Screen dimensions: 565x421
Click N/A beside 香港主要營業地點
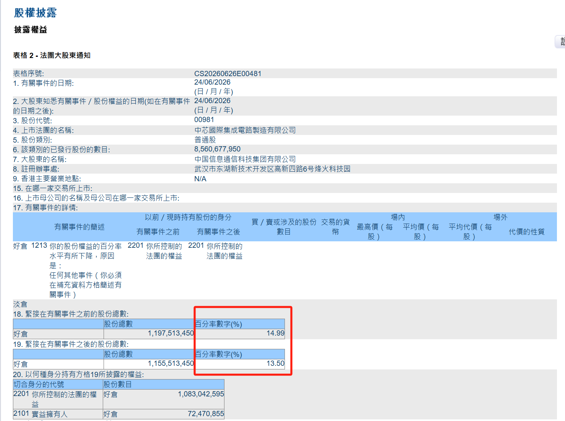[x=200, y=179]
